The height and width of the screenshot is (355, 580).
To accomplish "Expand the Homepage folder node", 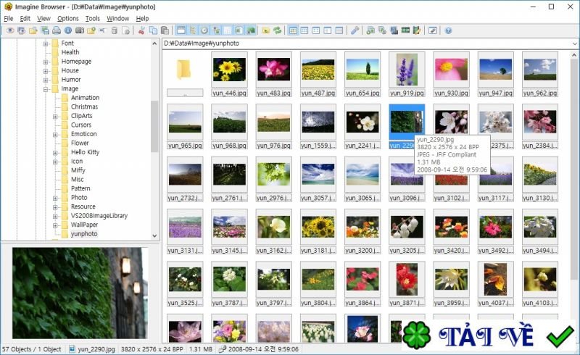I will click(x=46, y=62).
